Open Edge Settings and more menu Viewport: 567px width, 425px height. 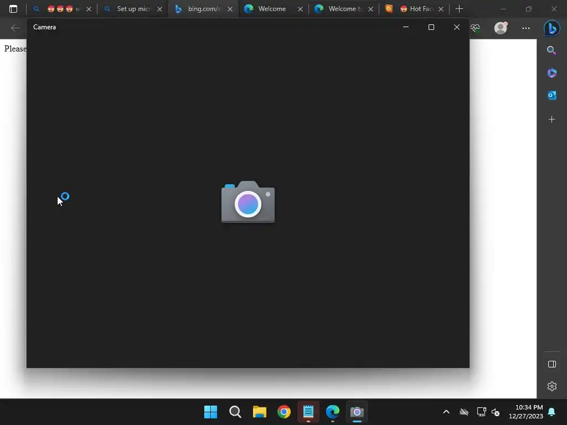[x=526, y=28]
